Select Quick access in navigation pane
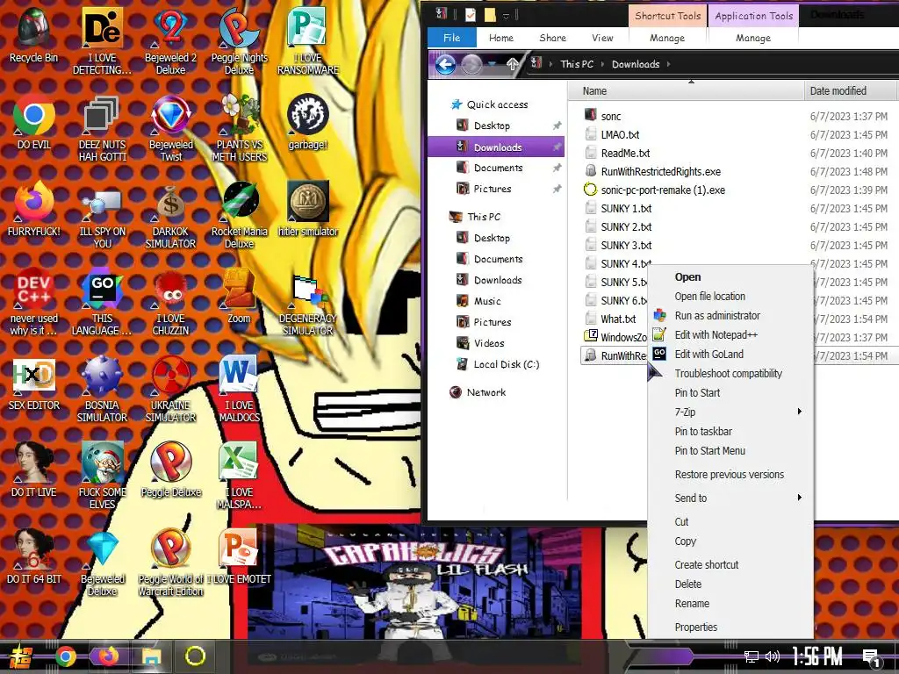Screen dimensions: 899x674 (x=497, y=104)
